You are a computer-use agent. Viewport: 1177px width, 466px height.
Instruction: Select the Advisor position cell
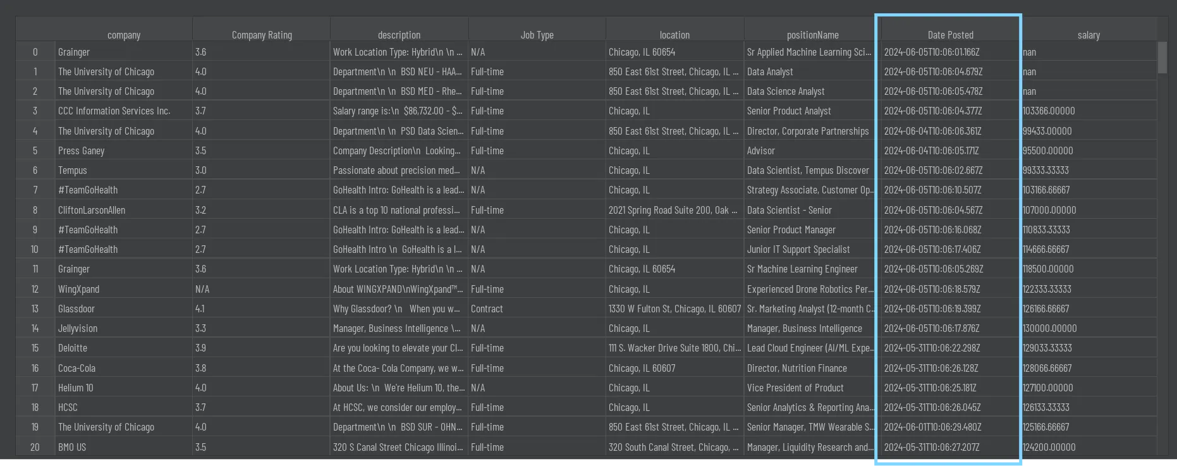coord(812,150)
